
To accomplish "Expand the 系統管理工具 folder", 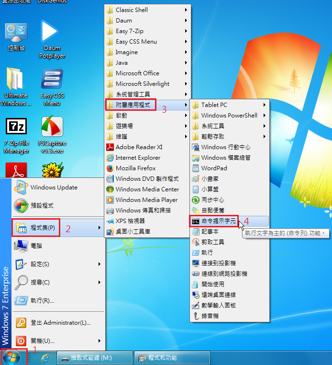I will [147, 94].
